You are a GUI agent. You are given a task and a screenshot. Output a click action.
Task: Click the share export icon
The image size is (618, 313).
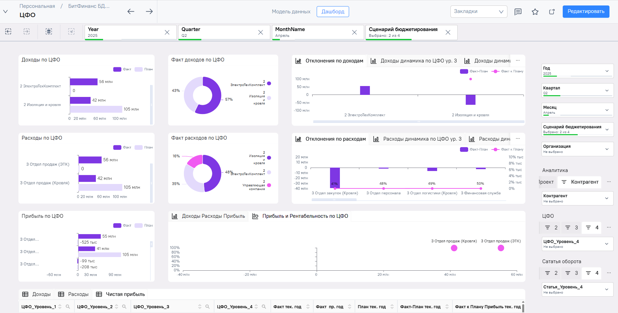click(552, 12)
